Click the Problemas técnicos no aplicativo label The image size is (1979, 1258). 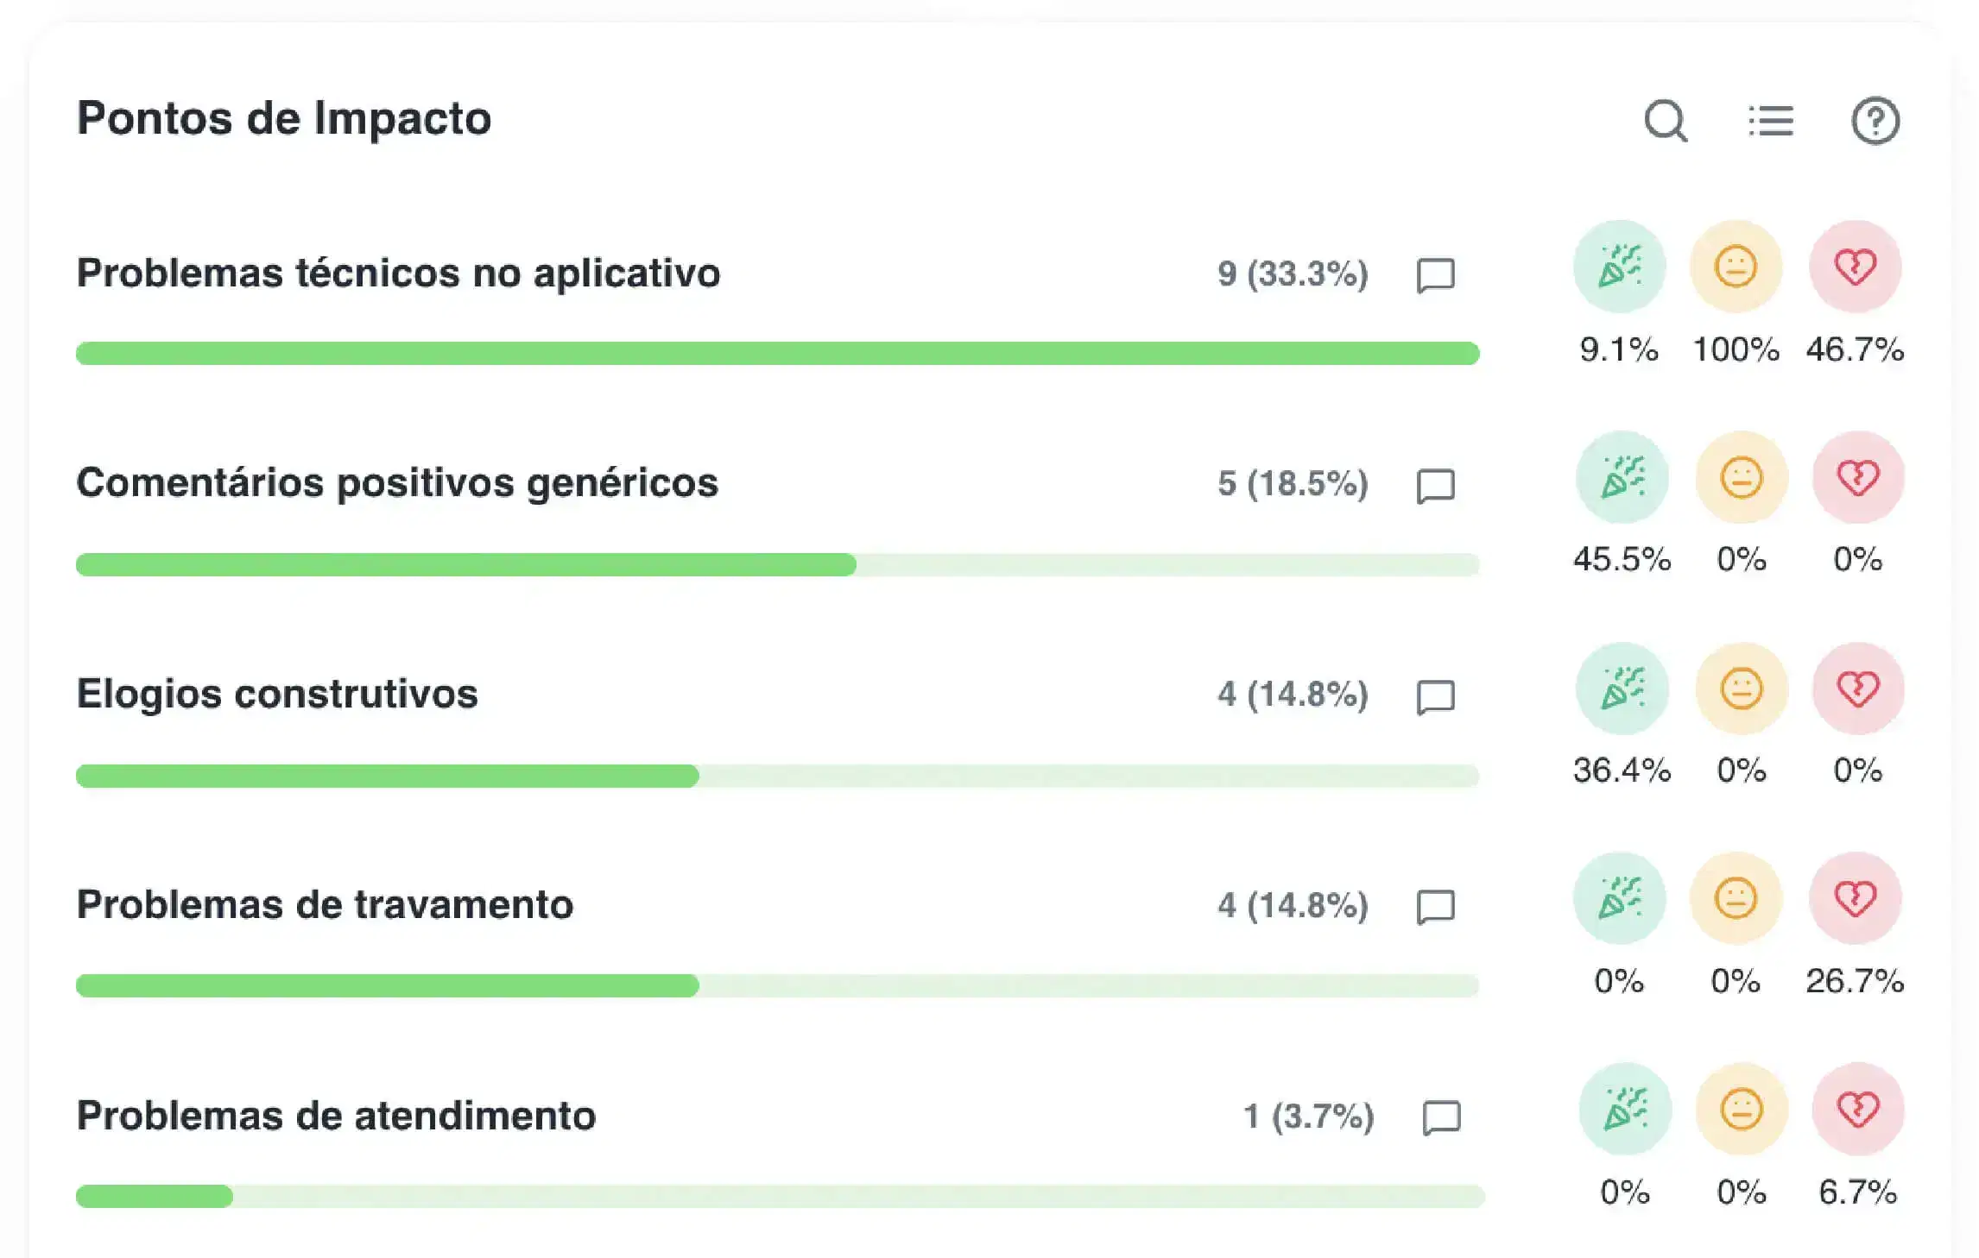398,273
